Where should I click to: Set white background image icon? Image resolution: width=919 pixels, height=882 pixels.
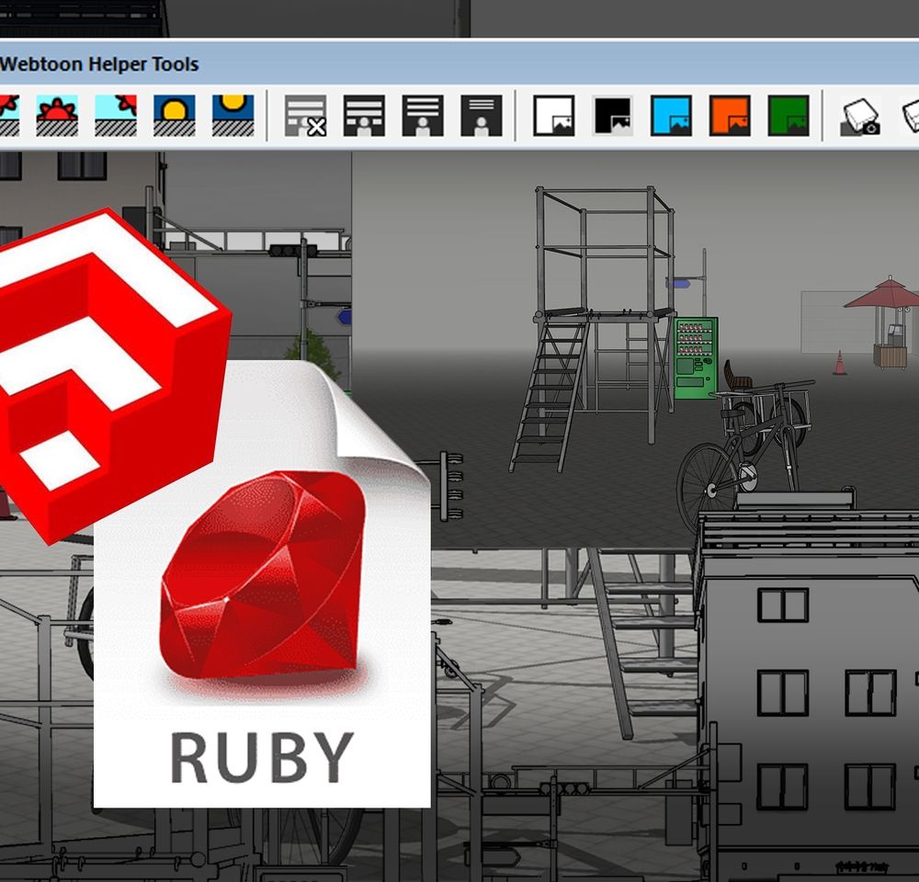click(554, 116)
